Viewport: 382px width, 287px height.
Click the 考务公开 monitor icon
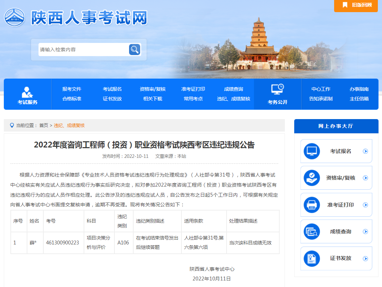pos(277,89)
